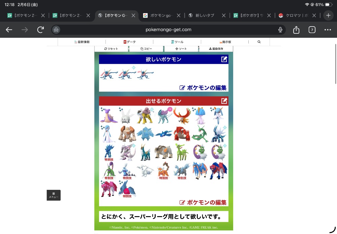Add a new tab with the plus button
The height and width of the screenshot is (234, 337).
click(328, 16)
